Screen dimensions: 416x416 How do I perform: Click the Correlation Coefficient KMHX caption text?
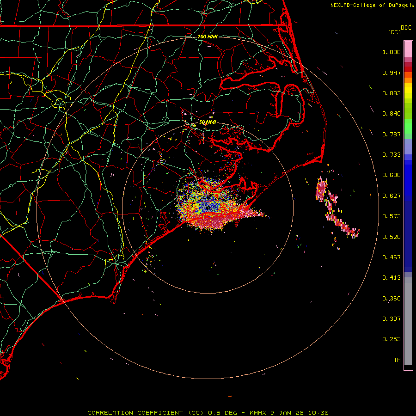click(208, 413)
